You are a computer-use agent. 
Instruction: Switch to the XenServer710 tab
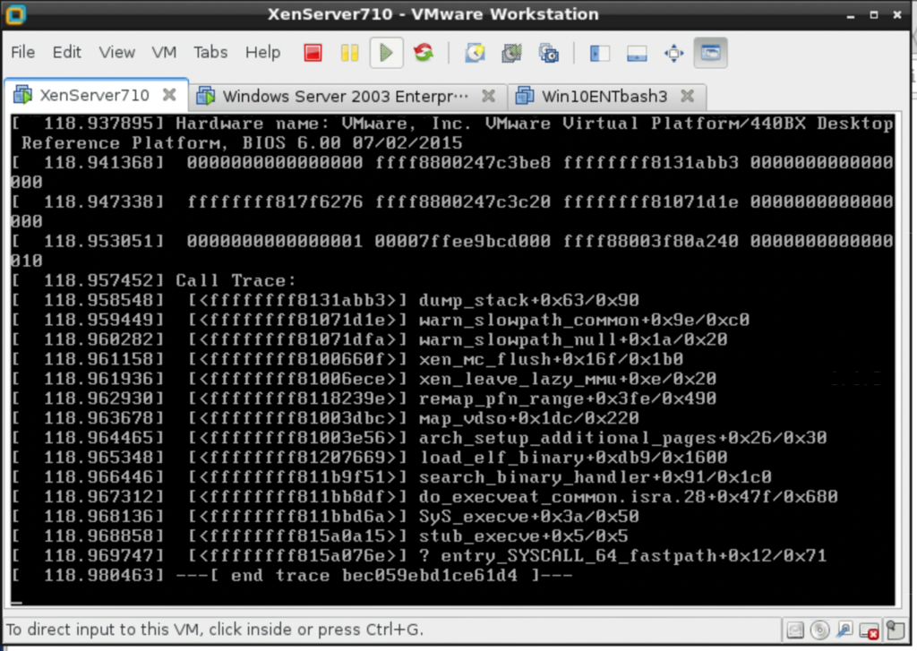point(95,95)
